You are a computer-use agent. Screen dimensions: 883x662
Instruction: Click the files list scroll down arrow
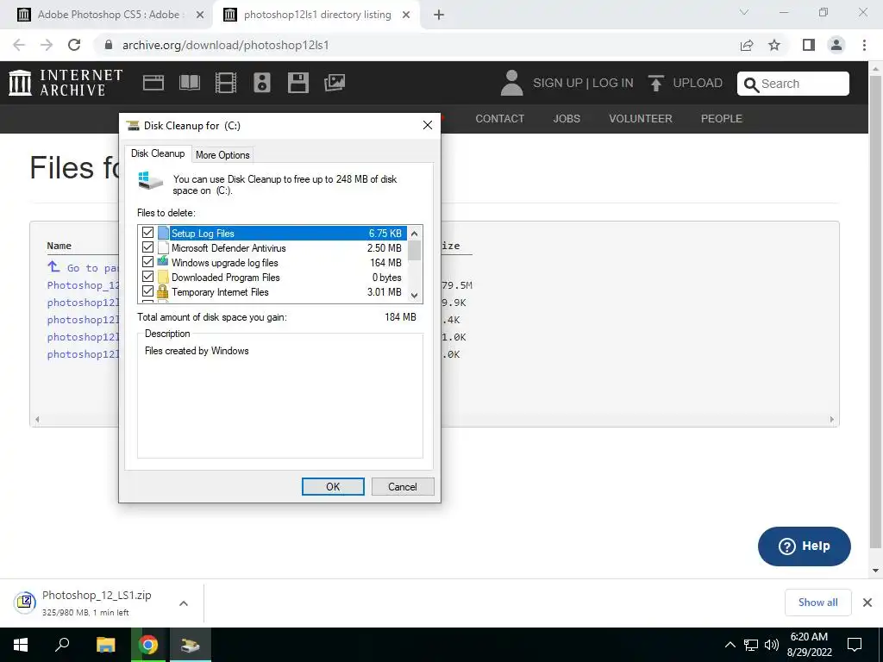pyautogui.click(x=415, y=296)
